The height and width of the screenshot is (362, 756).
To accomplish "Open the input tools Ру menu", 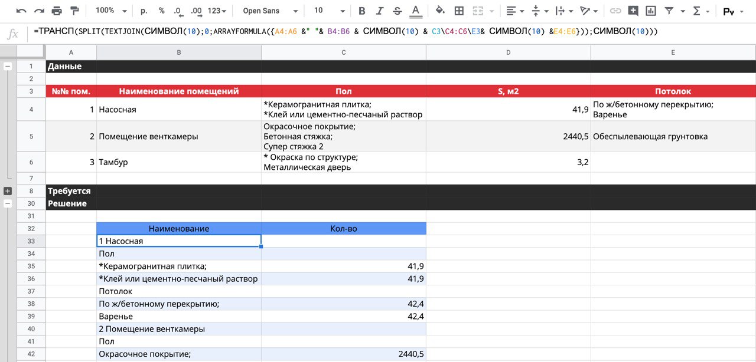I will [x=733, y=11].
